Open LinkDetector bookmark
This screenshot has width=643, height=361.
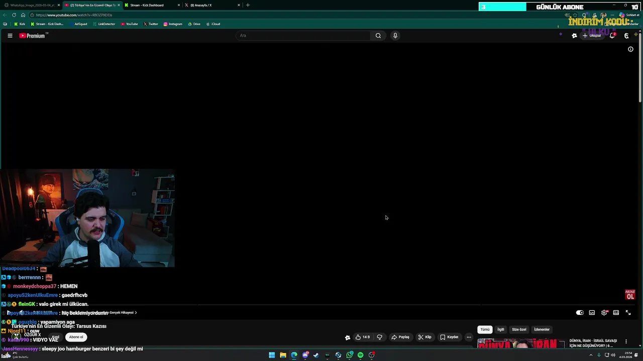tap(104, 24)
